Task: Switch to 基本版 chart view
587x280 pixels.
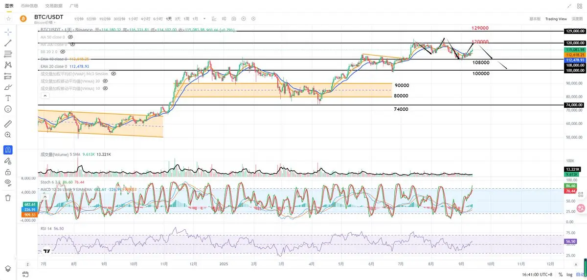Action: click(x=535, y=19)
